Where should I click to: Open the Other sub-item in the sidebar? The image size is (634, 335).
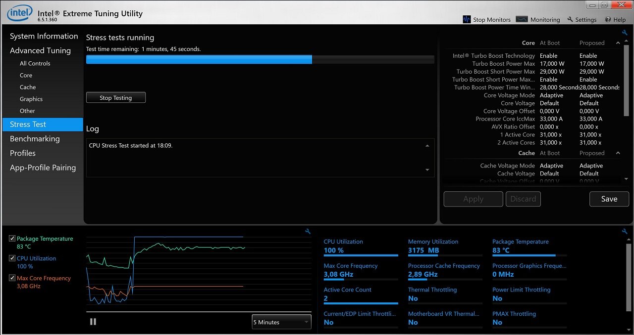pyautogui.click(x=27, y=111)
